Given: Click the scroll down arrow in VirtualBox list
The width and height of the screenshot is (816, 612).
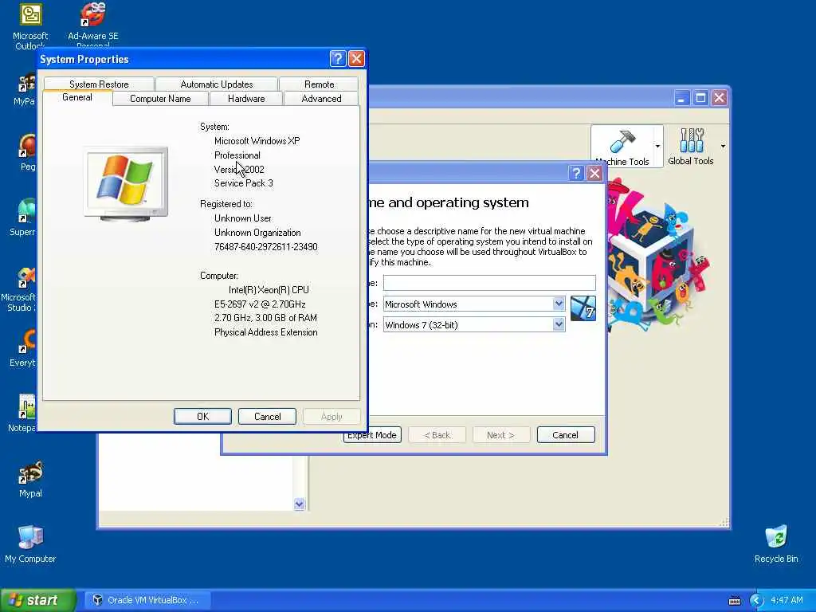Looking at the screenshot, I should pyautogui.click(x=300, y=504).
